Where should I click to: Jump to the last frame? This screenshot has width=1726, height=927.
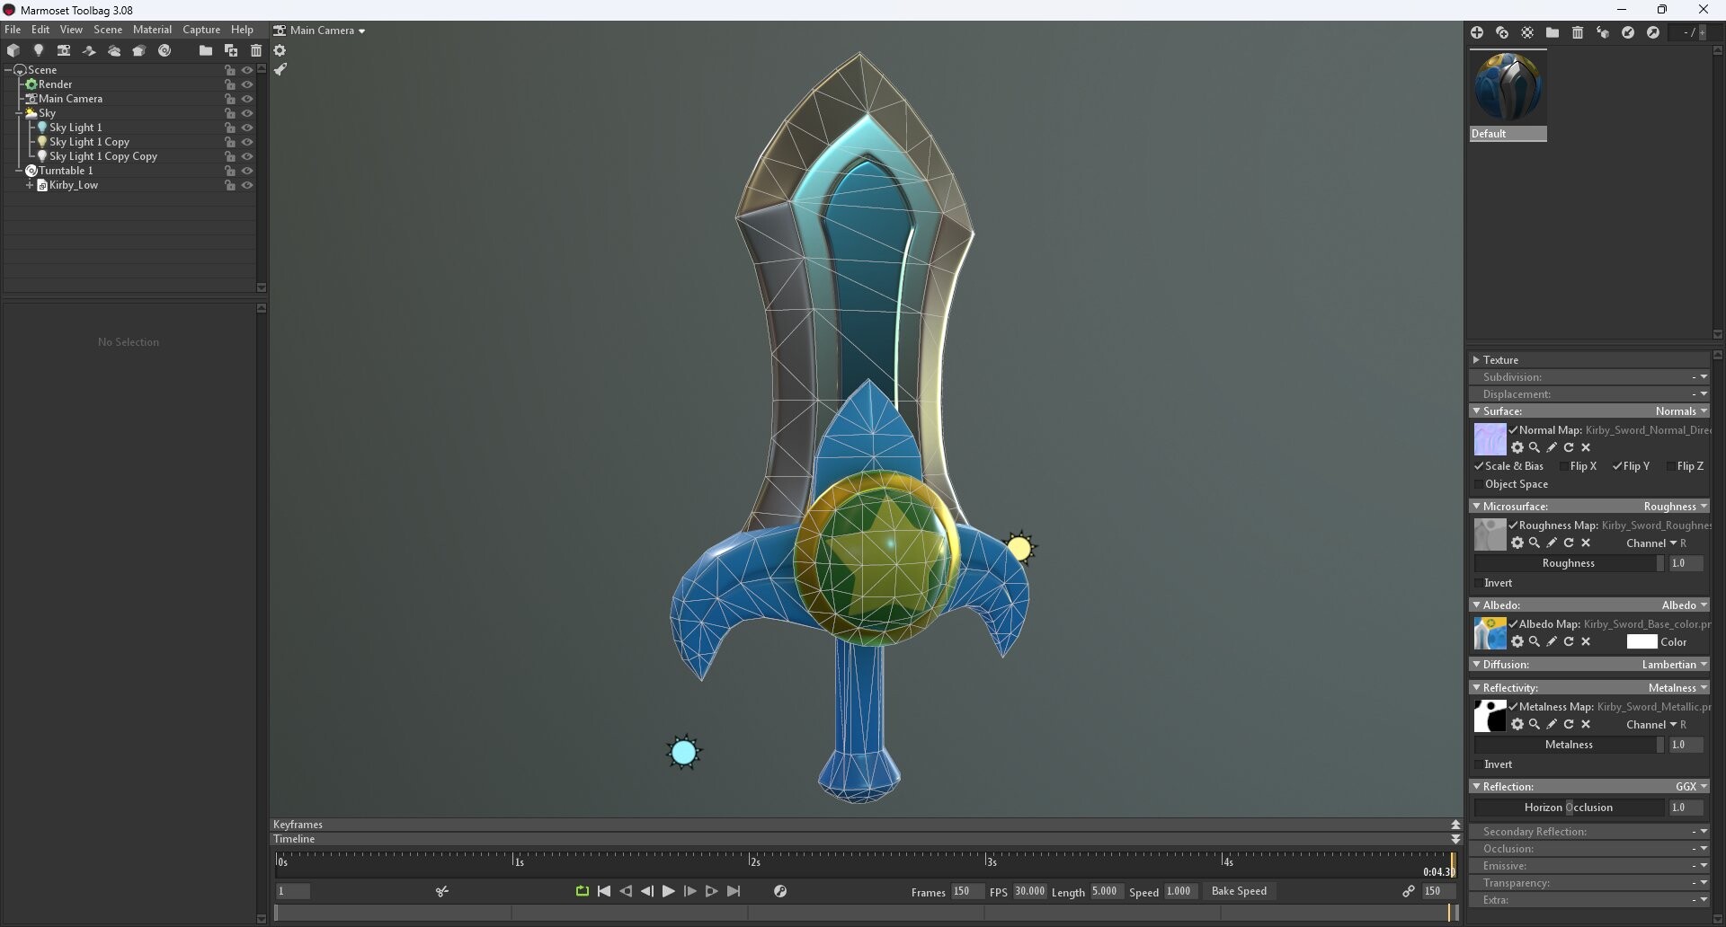[734, 891]
